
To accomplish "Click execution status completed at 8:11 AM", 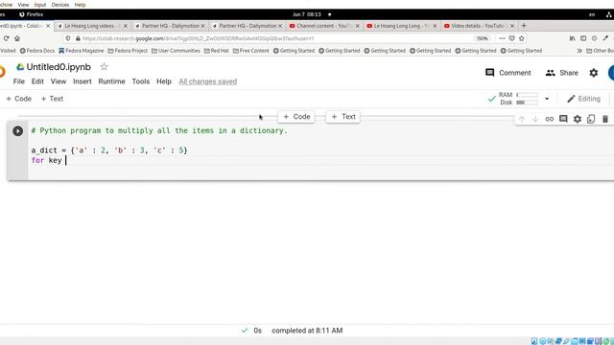I will (307, 331).
